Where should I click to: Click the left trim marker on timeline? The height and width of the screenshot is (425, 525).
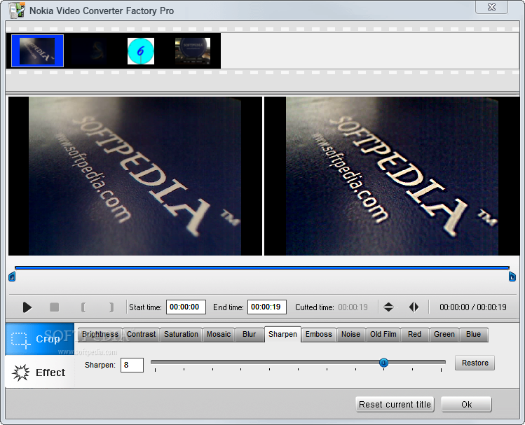point(12,277)
